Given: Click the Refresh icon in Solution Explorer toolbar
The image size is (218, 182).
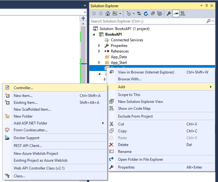Looking at the screenshot, I should coord(146,13).
